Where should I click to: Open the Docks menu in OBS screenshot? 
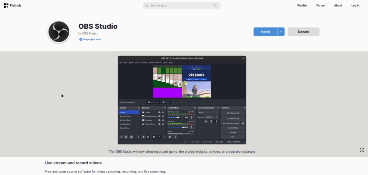tap(137, 62)
